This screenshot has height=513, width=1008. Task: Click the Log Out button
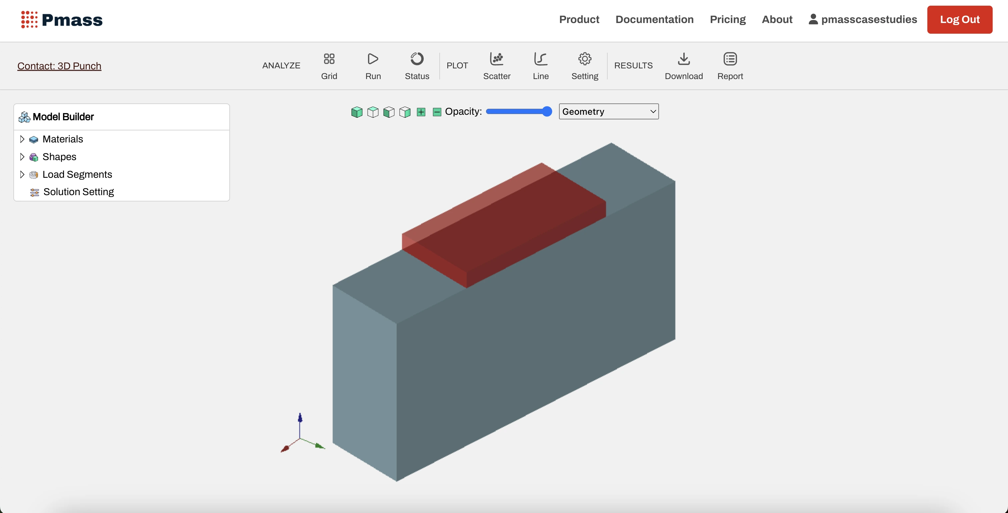[x=959, y=20]
